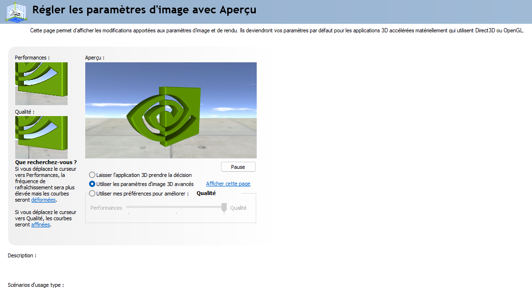This screenshot has width=532, height=293.
Task: Click the 'Scénarios d'usage type :' label
Action: (36, 285)
